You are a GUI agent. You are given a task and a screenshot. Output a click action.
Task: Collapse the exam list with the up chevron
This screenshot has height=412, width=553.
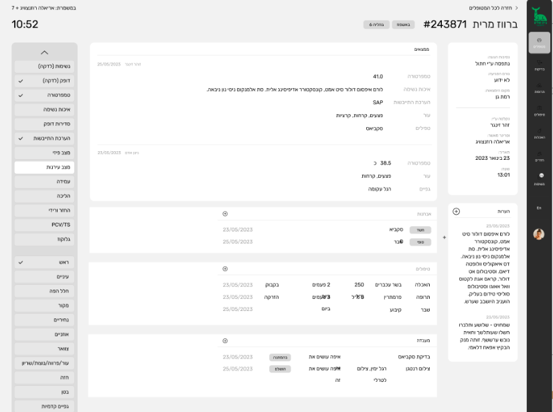(44, 53)
